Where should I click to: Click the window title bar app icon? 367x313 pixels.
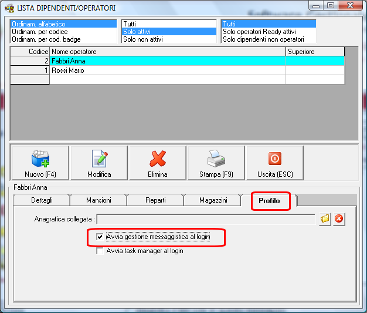(9, 8)
